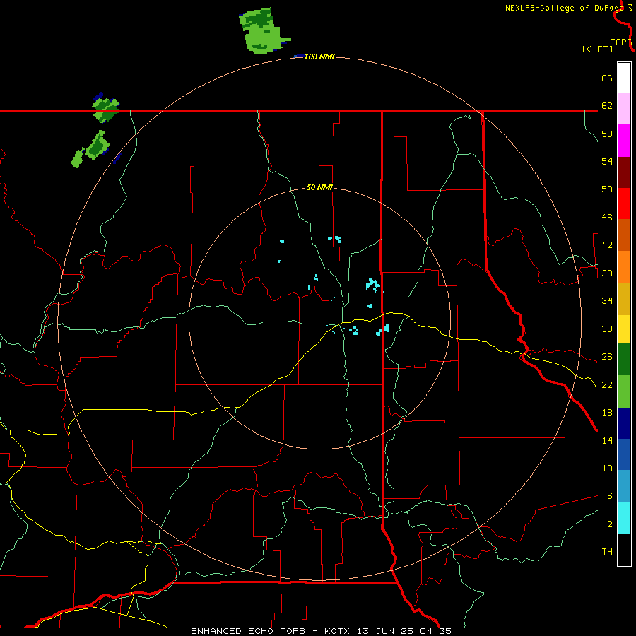The width and height of the screenshot is (636, 636).
Task: Select the dark orange legend swatch
Action: pyautogui.click(x=624, y=235)
